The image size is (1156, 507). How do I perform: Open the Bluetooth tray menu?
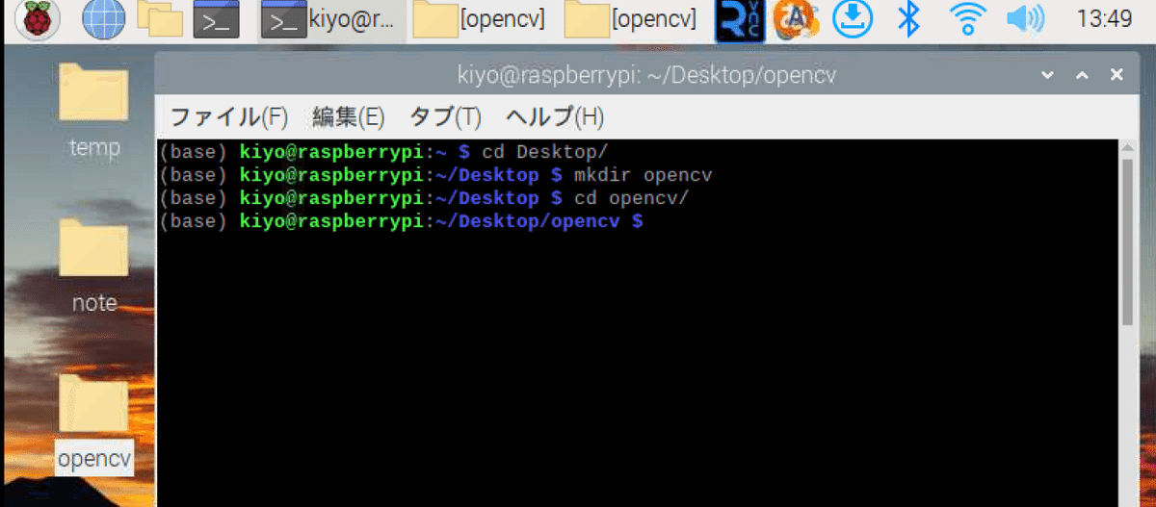(x=908, y=19)
